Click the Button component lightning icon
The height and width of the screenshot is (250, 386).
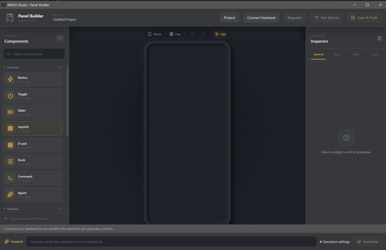tap(10, 79)
